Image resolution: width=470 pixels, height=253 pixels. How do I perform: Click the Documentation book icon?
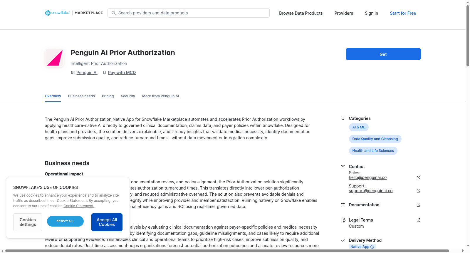tap(343, 205)
